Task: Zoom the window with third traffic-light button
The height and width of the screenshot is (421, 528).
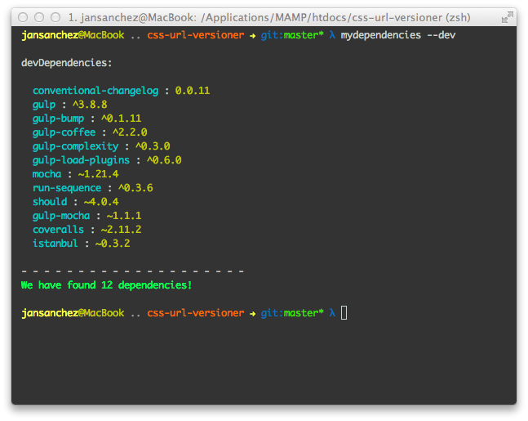Action: (x=55, y=17)
